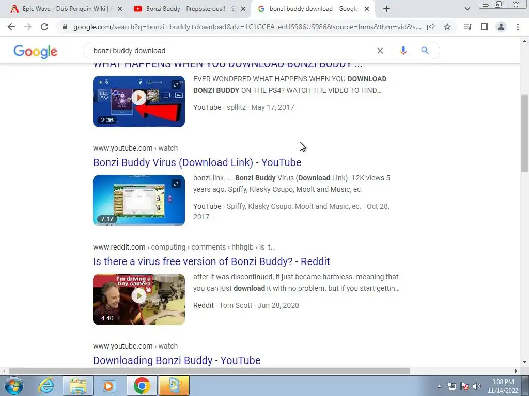Expand preview on Bonzi Virus thumbnail

click(x=176, y=184)
